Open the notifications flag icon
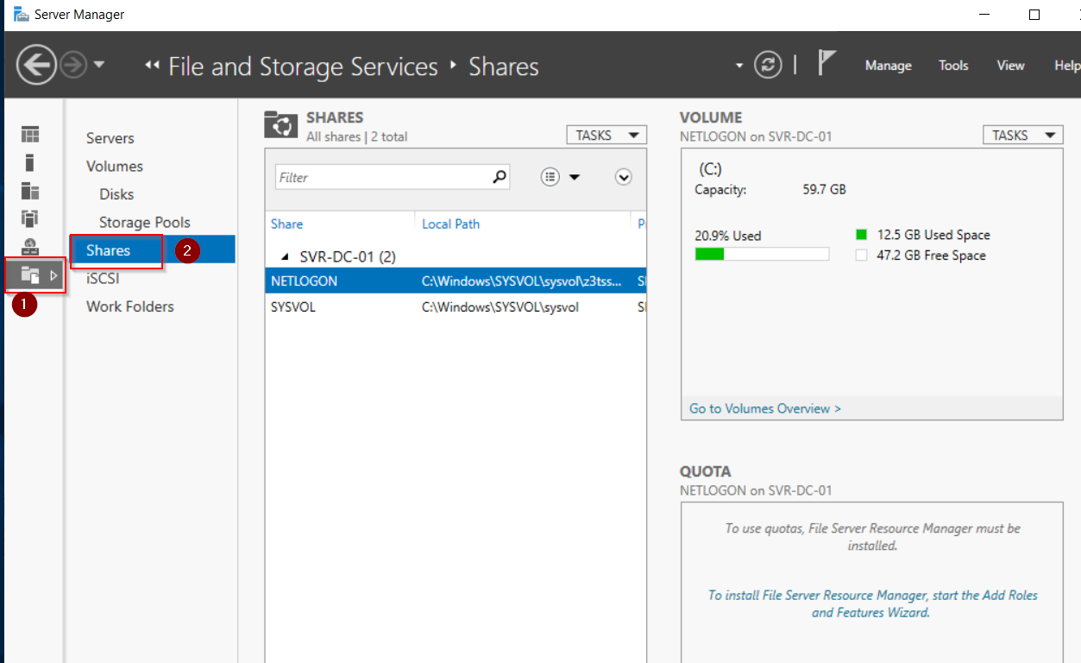The width and height of the screenshot is (1081, 663). coord(826,64)
